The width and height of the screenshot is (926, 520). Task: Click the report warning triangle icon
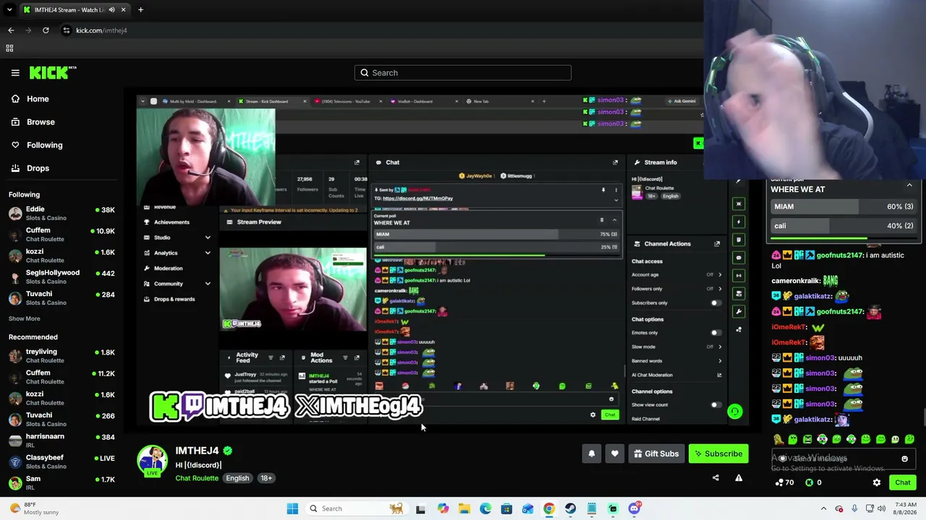tap(739, 477)
